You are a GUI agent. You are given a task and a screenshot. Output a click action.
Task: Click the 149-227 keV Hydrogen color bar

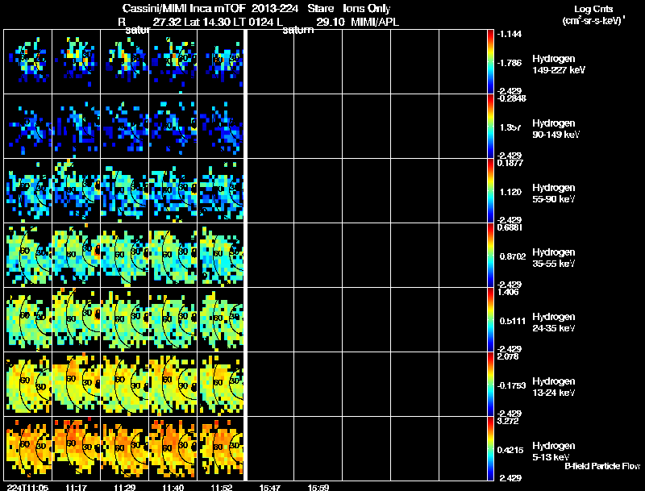(x=491, y=61)
